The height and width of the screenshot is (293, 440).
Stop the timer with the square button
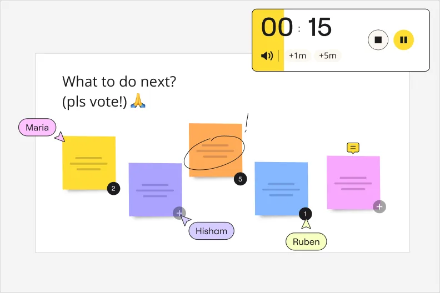coord(378,40)
